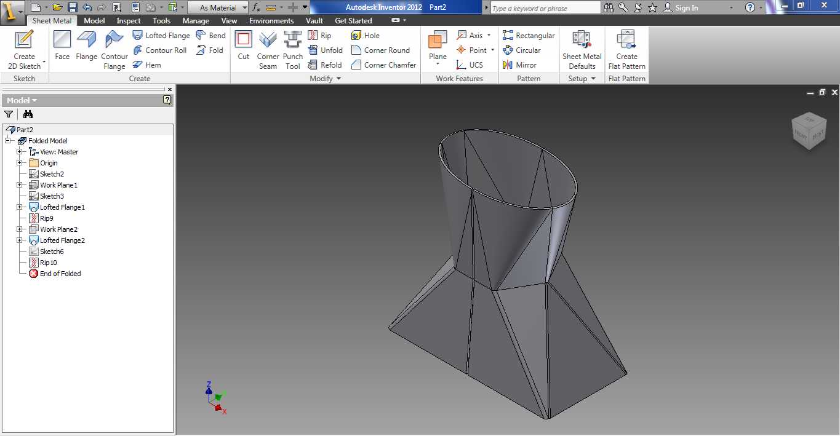
Task: Select Rip9 in the browser tree
Action: (x=41, y=218)
